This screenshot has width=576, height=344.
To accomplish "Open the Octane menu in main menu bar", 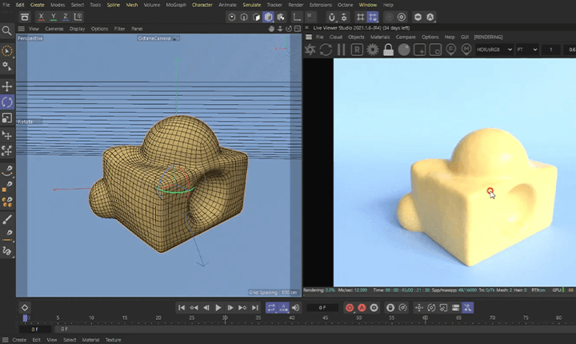I will [345, 5].
